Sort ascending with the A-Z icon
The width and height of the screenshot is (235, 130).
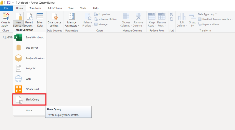point(172,14)
